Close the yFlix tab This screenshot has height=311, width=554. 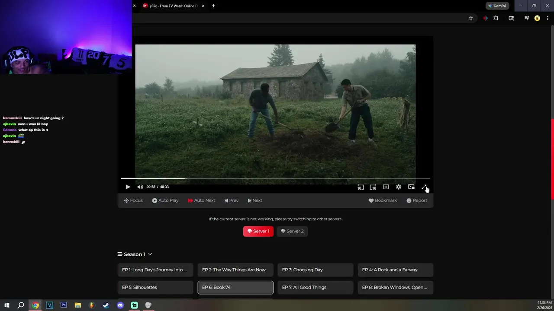point(203,6)
